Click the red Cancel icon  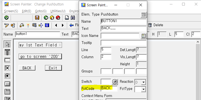(x=58, y=18)
